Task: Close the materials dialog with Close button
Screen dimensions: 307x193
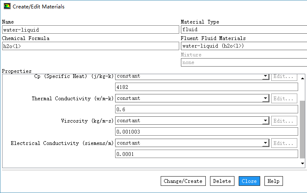Action: coord(249,181)
